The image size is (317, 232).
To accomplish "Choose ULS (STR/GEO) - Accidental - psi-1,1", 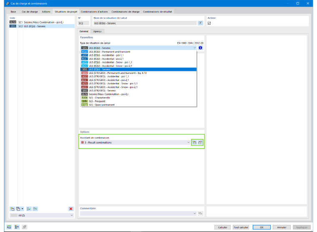I will [x=138, y=76].
